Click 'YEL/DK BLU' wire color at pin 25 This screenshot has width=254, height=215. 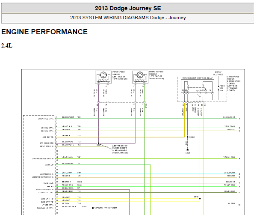point(67,191)
